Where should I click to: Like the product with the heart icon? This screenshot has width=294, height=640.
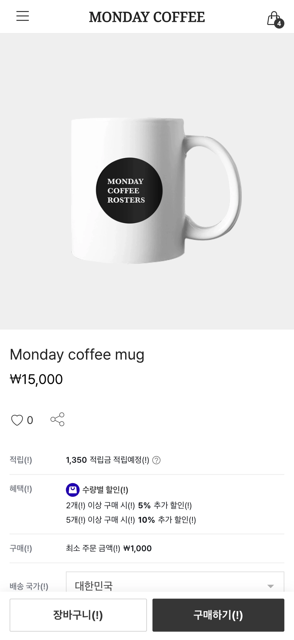(x=17, y=420)
